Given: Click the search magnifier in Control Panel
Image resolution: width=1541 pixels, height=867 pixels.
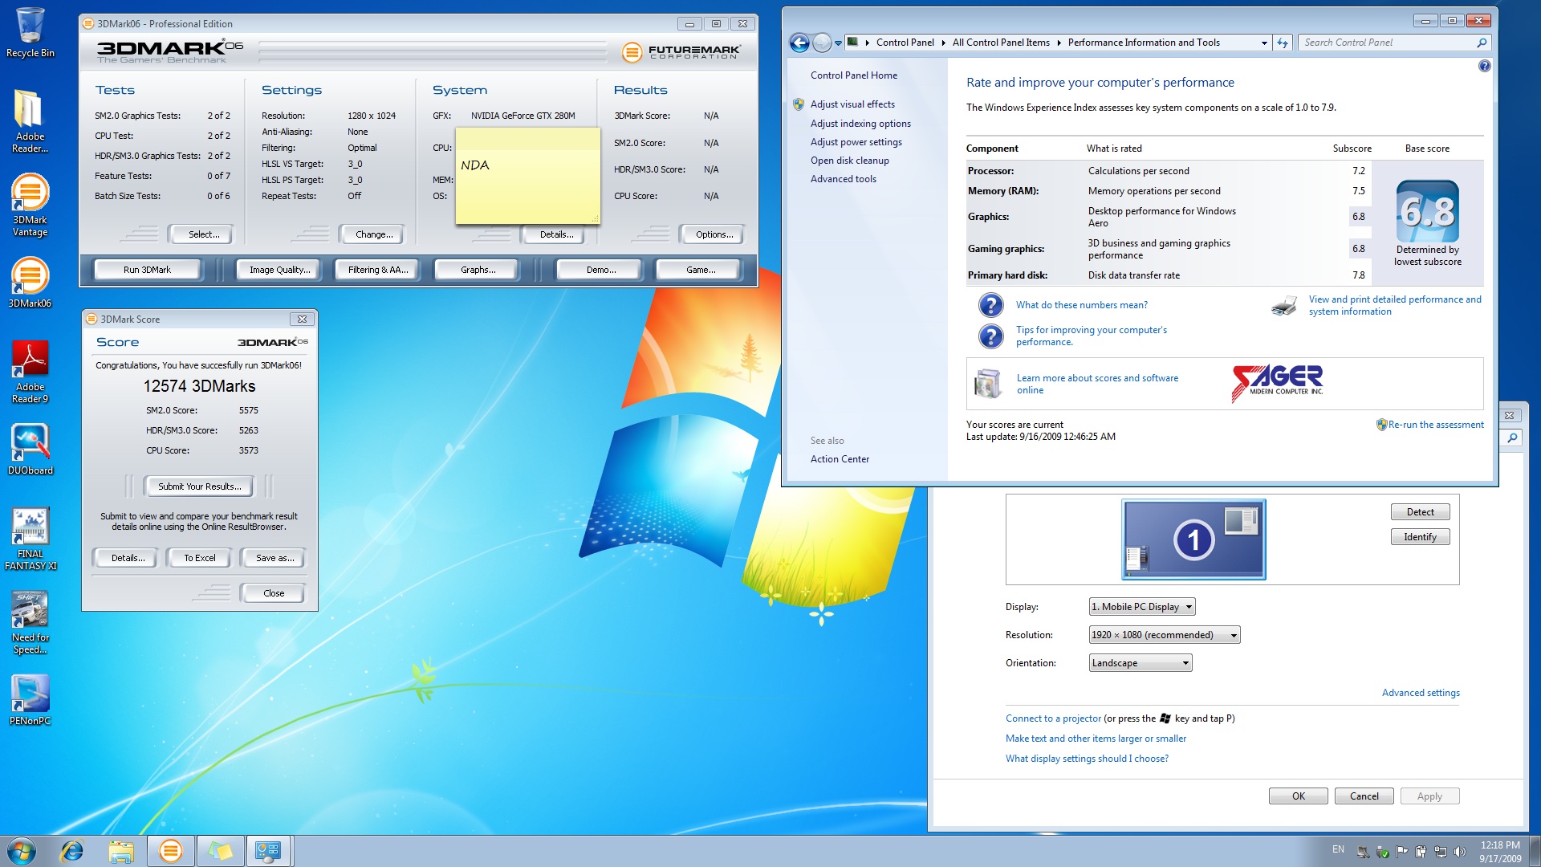Looking at the screenshot, I should [x=1482, y=43].
